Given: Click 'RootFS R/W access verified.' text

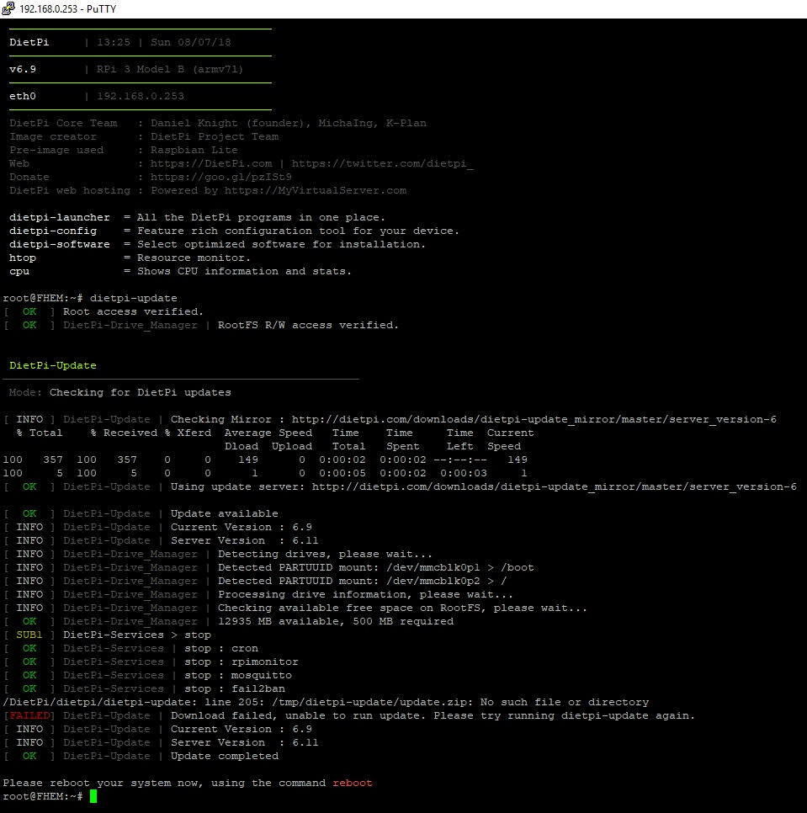Looking at the screenshot, I should (x=308, y=326).
